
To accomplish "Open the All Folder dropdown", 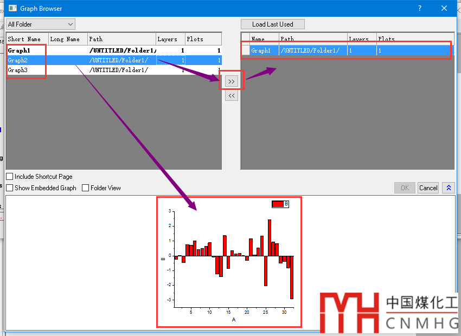I will pyautogui.click(x=41, y=24).
